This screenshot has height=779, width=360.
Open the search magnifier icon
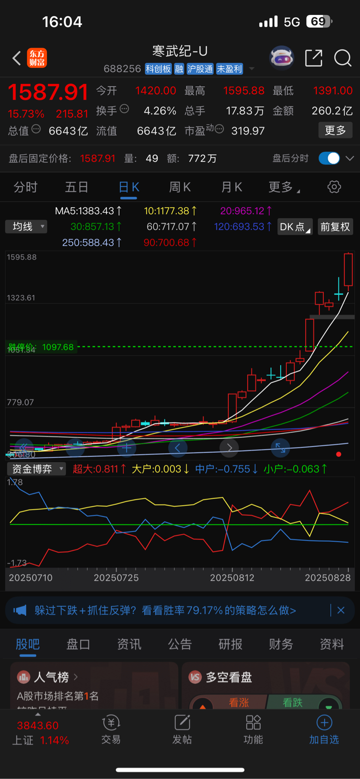[x=343, y=58]
